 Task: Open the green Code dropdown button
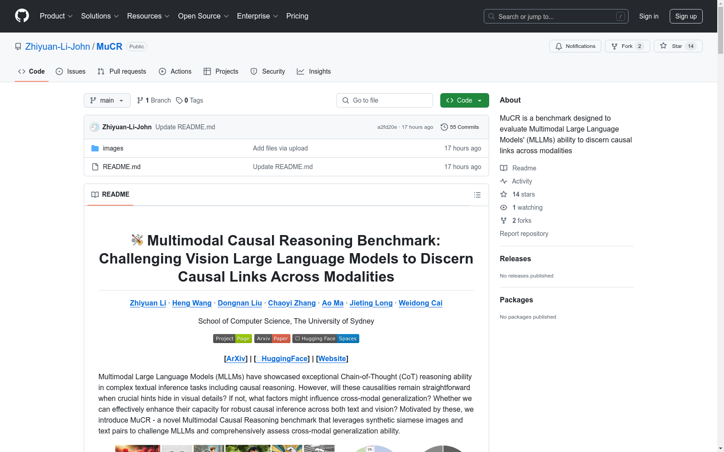[x=465, y=100]
